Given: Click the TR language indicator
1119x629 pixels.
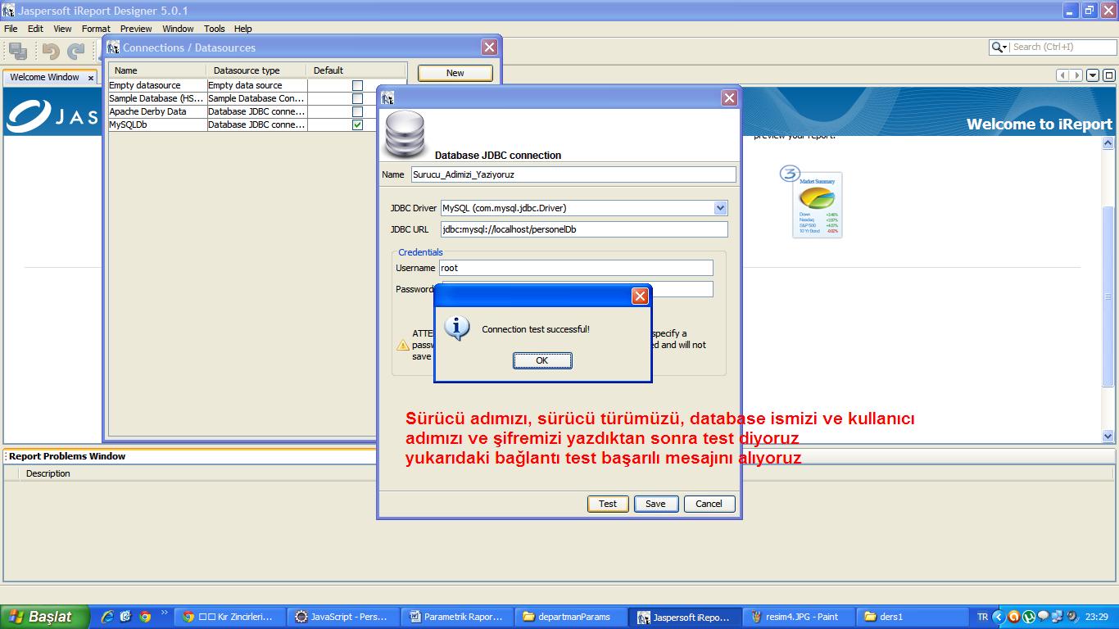Looking at the screenshot, I should coord(982,617).
